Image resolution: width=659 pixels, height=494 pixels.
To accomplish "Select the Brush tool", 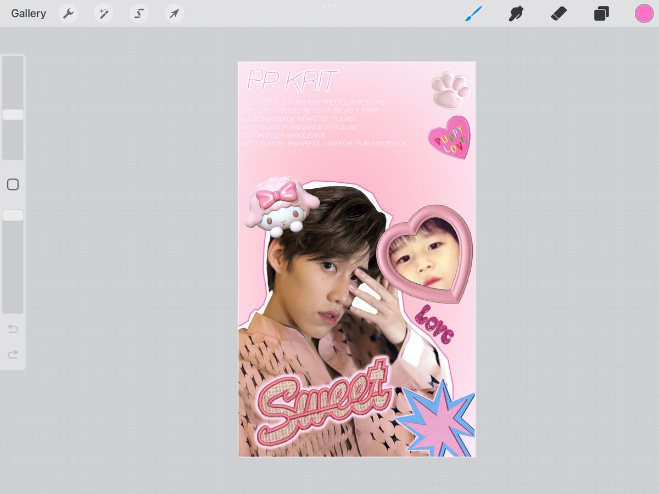I will coord(473,14).
